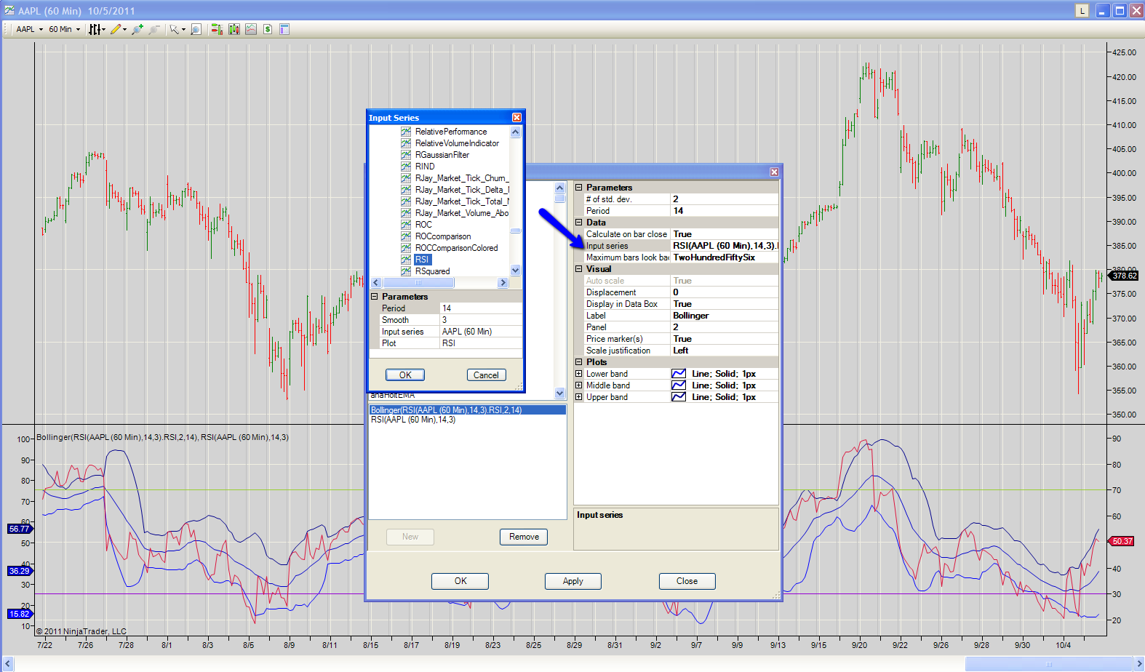Click the candlestick data series icon
This screenshot has height=672, width=1145.
234,29
